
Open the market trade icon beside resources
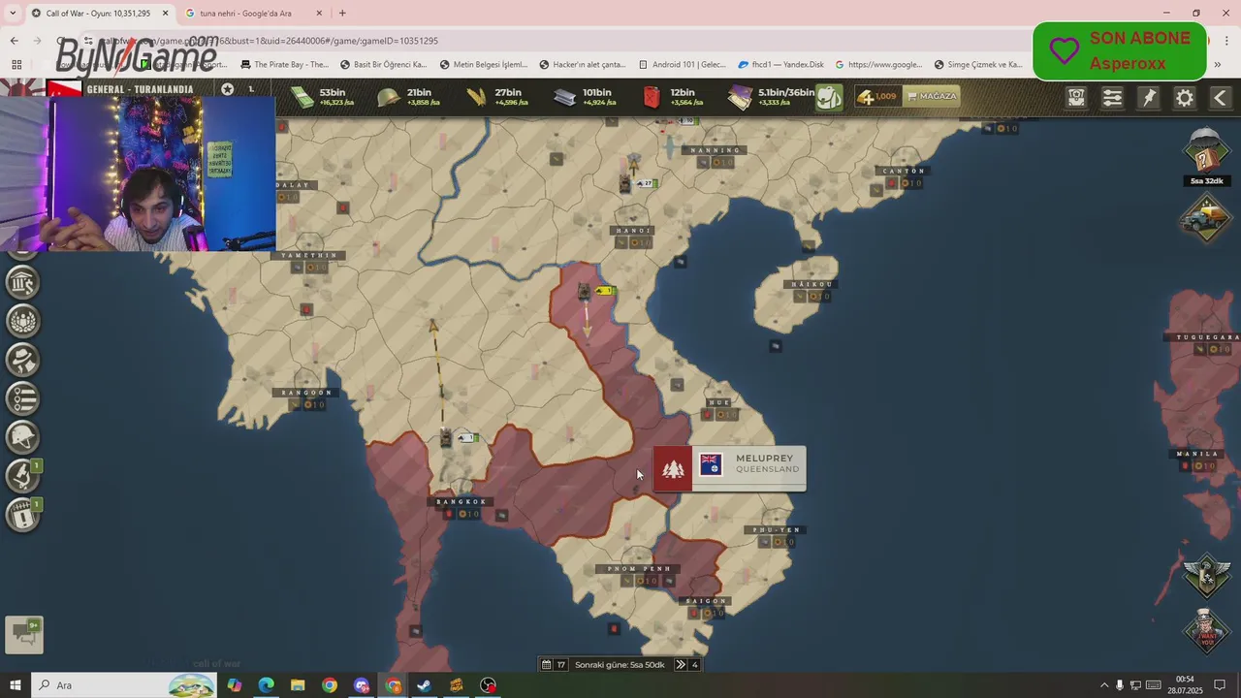[x=829, y=97]
